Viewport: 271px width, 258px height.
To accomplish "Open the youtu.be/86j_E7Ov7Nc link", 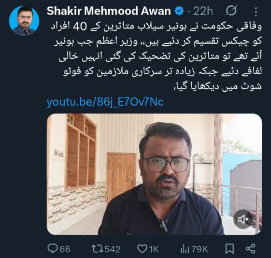I will 105,102.
